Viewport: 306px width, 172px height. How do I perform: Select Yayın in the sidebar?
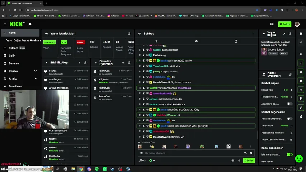[20, 33]
